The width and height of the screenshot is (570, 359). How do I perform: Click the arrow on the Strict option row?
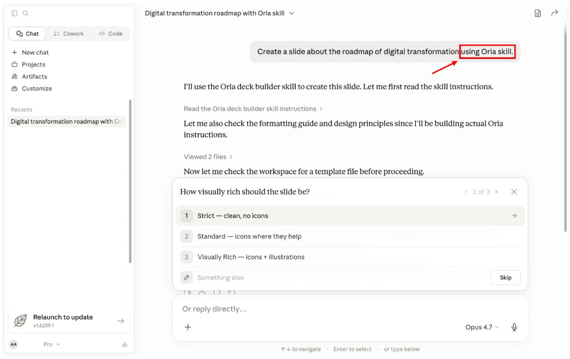(514, 216)
